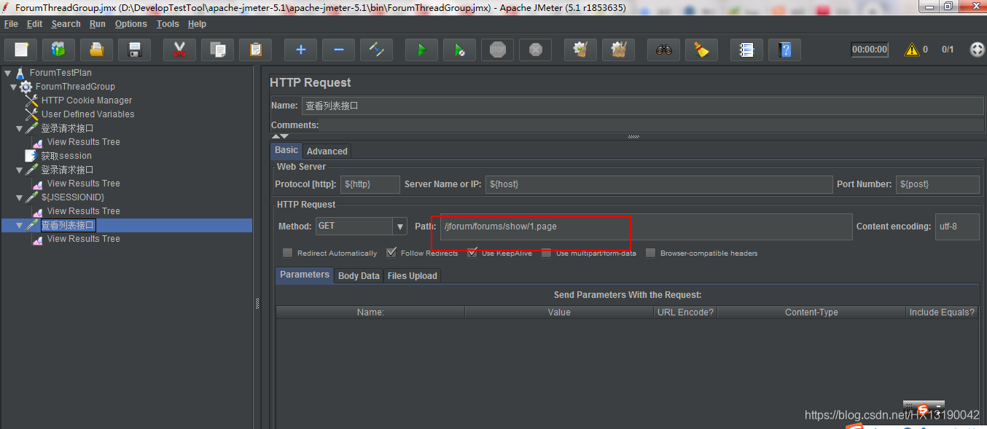The height and width of the screenshot is (429, 987).
Task: Toggle Redirect Automatically checkbox
Action: [x=287, y=253]
